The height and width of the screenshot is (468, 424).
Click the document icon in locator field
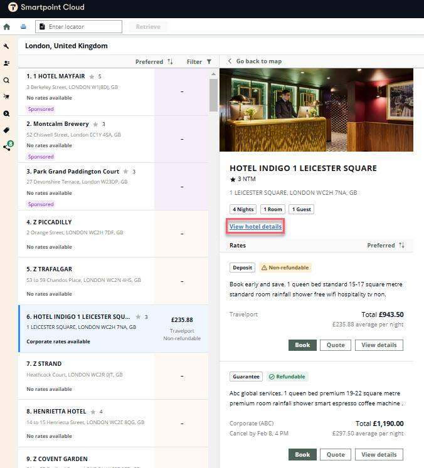point(42,26)
